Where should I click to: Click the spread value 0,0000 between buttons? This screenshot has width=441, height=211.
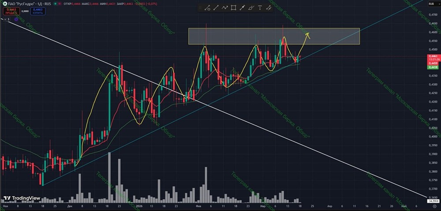25,11
